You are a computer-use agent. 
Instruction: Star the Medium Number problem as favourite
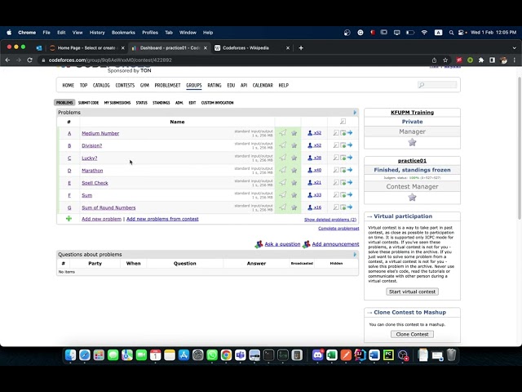point(294,133)
